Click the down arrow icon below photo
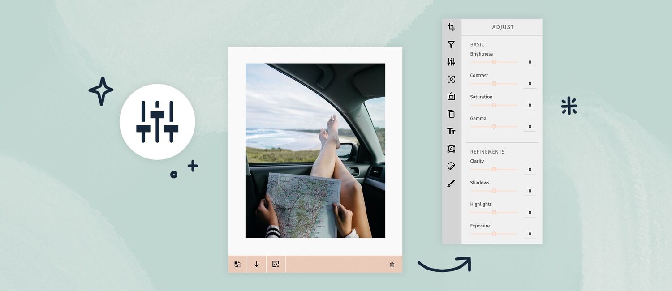The width and height of the screenshot is (672, 291). [x=257, y=265]
